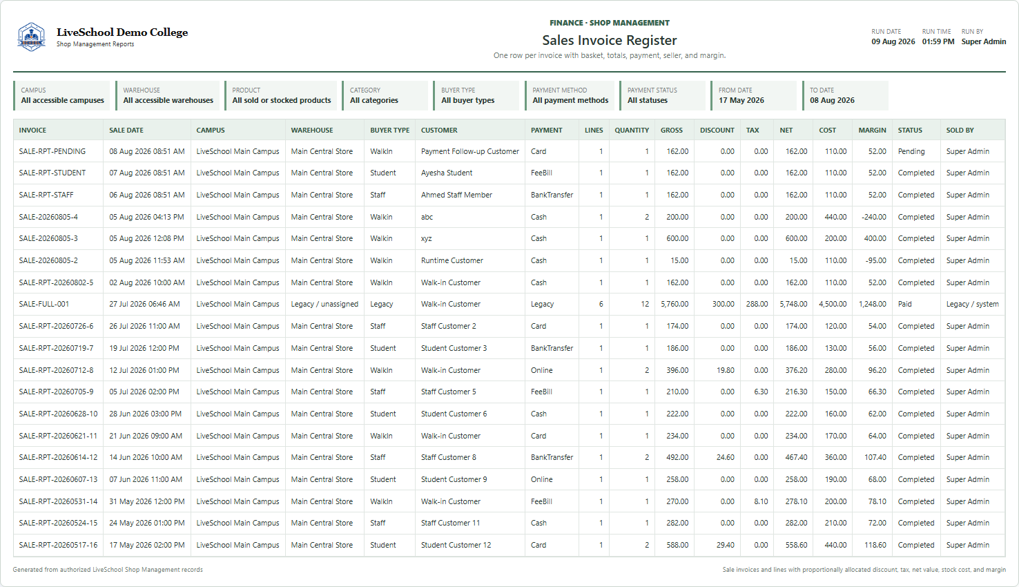1019x587 pixels.
Task: Click customer 'Payment Follow-up Customer'
Action: (470, 151)
